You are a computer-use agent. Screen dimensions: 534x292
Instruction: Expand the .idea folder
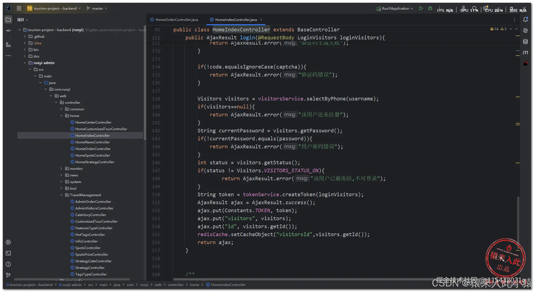[x=25, y=43]
